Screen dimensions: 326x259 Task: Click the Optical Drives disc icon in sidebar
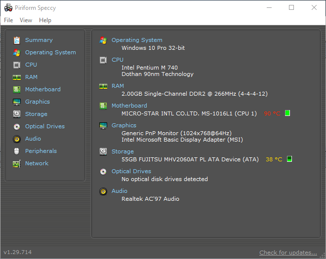tap(17, 126)
